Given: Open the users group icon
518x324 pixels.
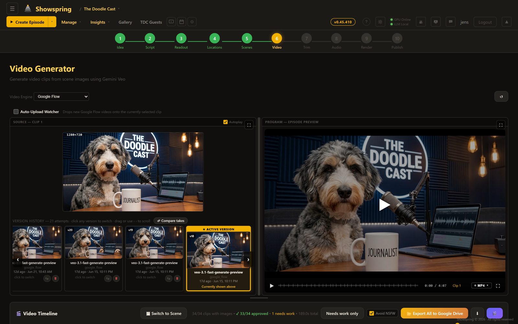Looking at the screenshot, I should (x=421, y=22).
